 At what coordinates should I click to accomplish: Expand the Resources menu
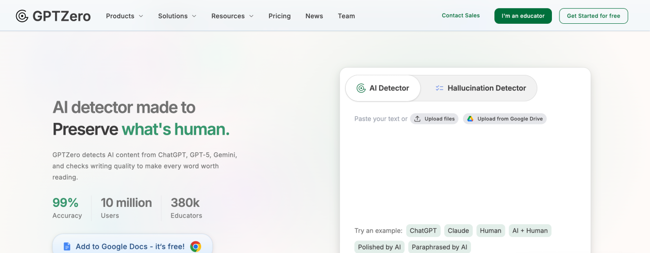[x=233, y=16]
